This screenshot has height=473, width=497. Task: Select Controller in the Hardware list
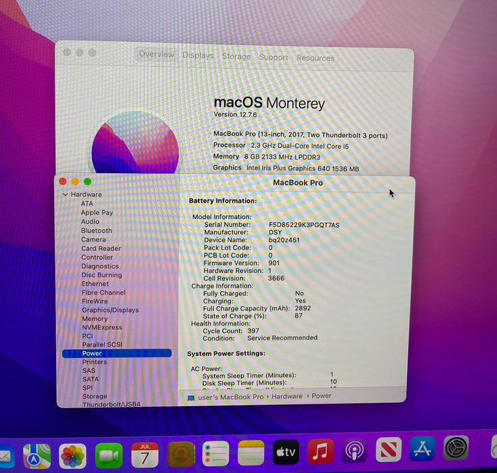click(97, 257)
